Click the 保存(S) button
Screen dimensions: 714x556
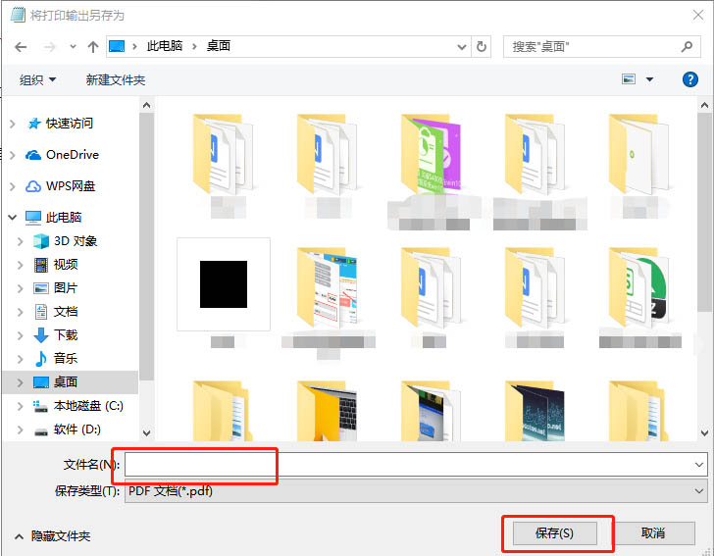554,533
